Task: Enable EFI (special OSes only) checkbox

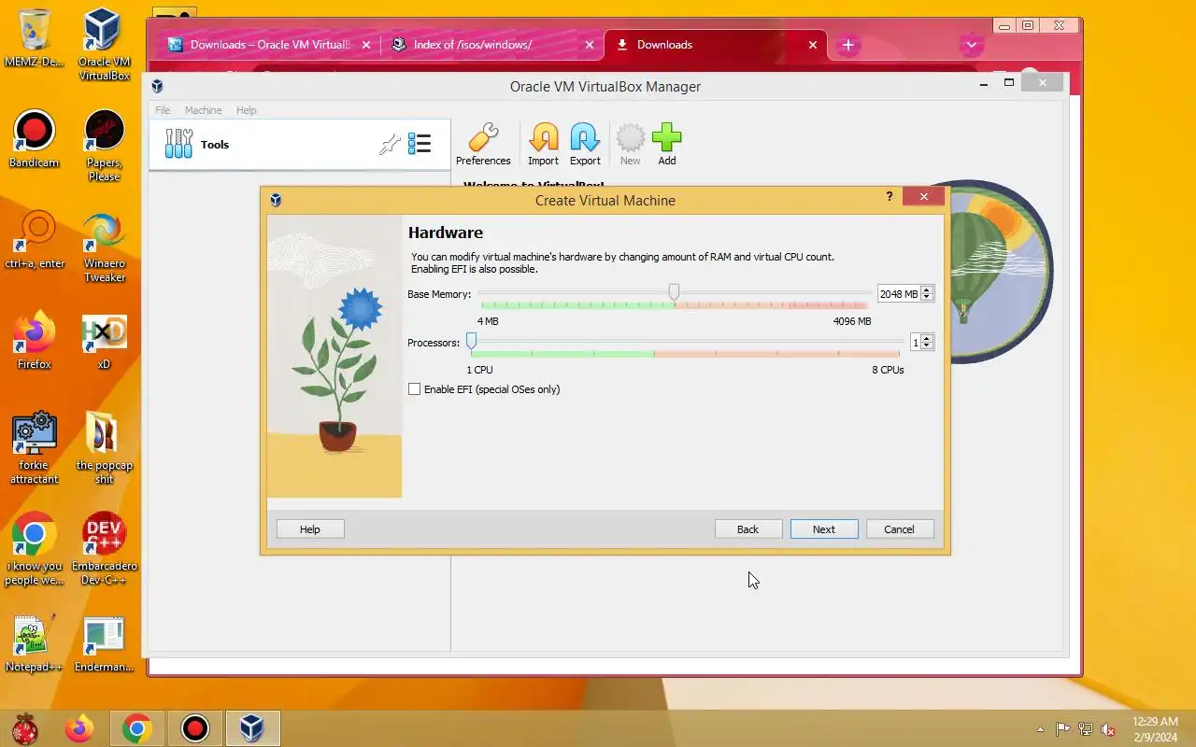Action: pyautogui.click(x=415, y=389)
